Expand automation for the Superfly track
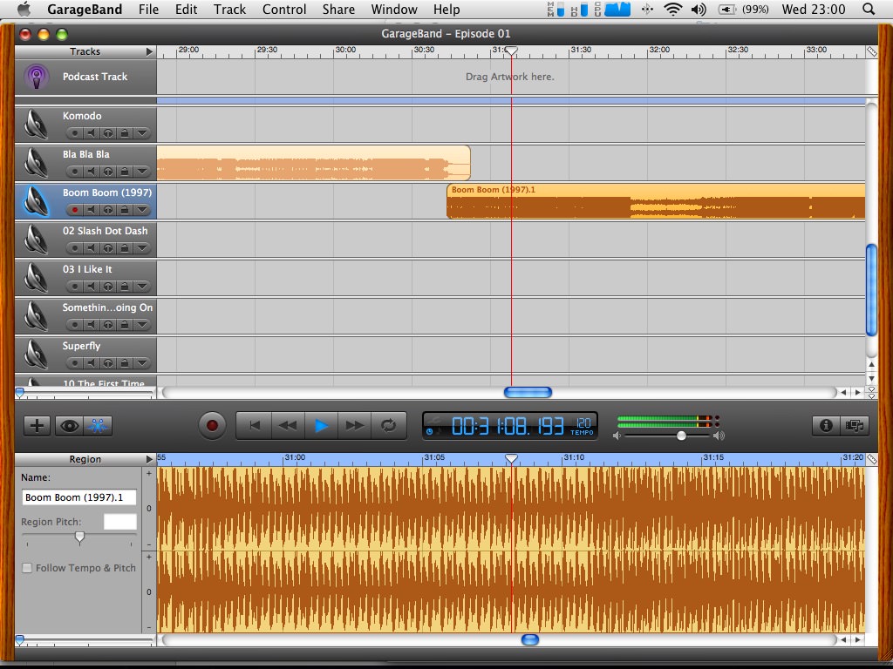This screenshot has width=893, height=669. [x=142, y=363]
